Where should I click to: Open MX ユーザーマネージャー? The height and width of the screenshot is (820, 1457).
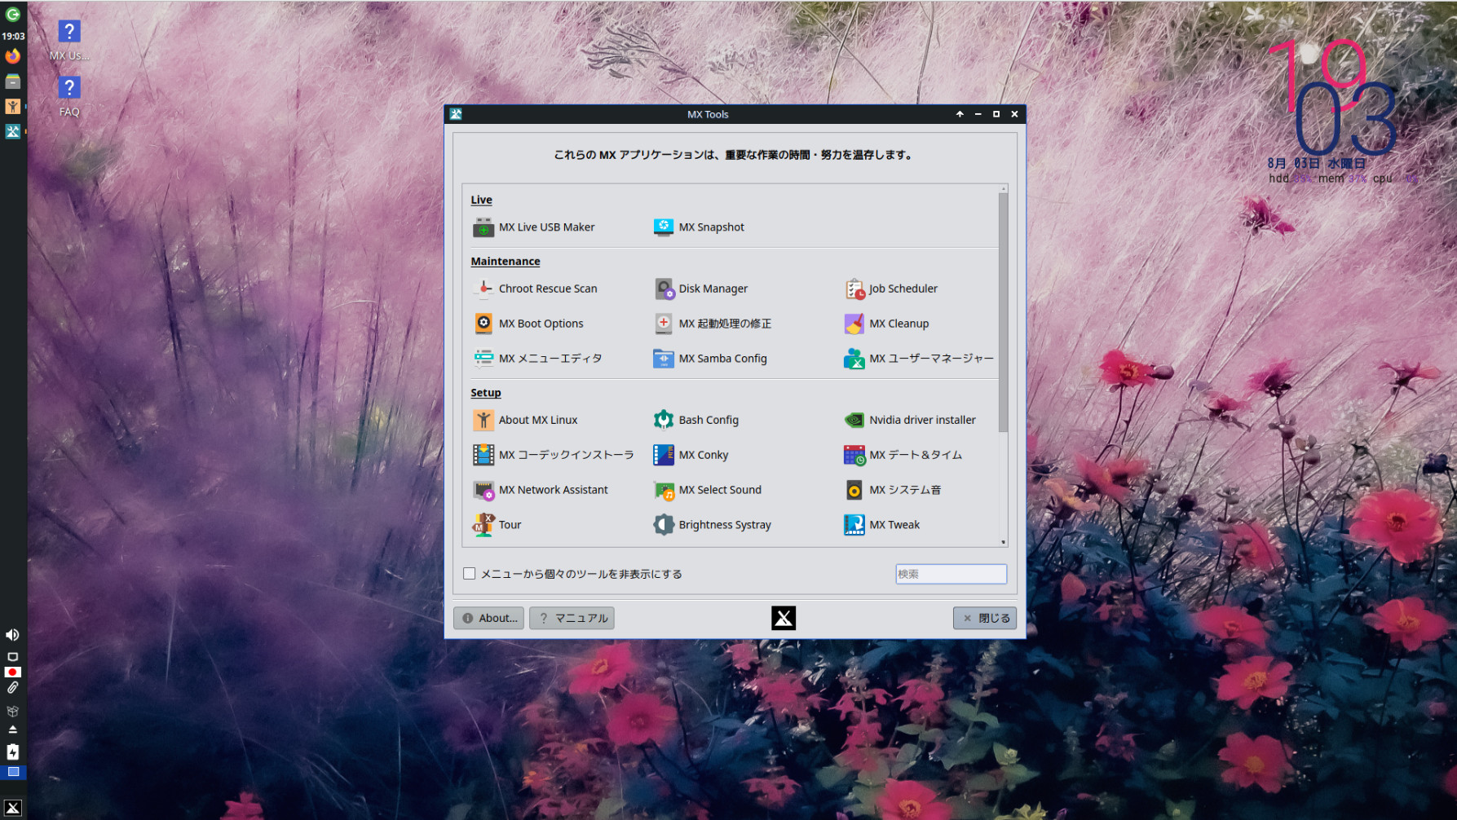tap(919, 359)
